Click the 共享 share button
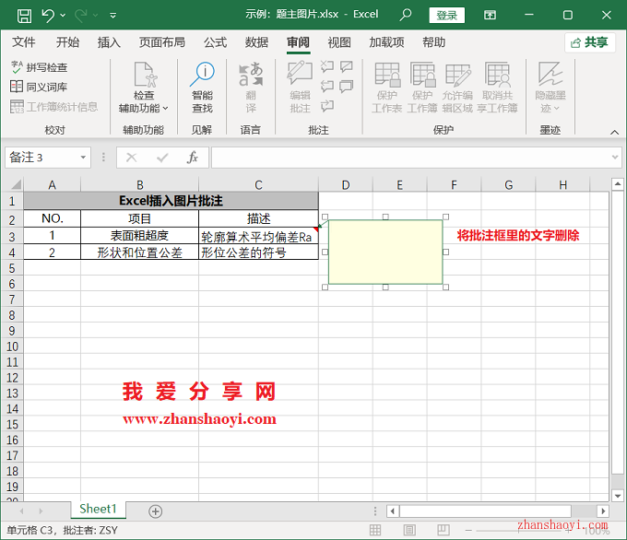The width and height of the screenshot is (627, 540). pyautogui.click(x=589, y=42)
